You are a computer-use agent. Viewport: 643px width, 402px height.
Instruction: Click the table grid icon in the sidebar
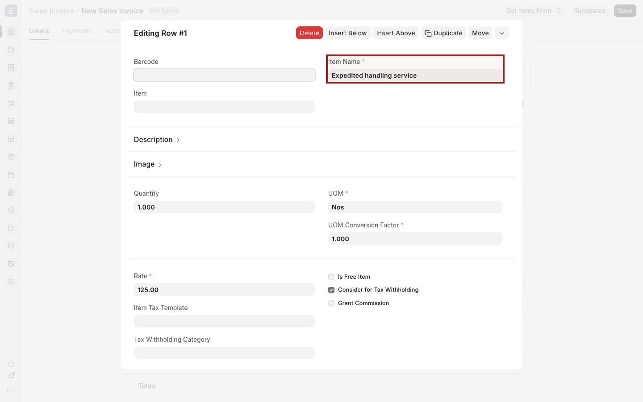click(x=11, y=121)
